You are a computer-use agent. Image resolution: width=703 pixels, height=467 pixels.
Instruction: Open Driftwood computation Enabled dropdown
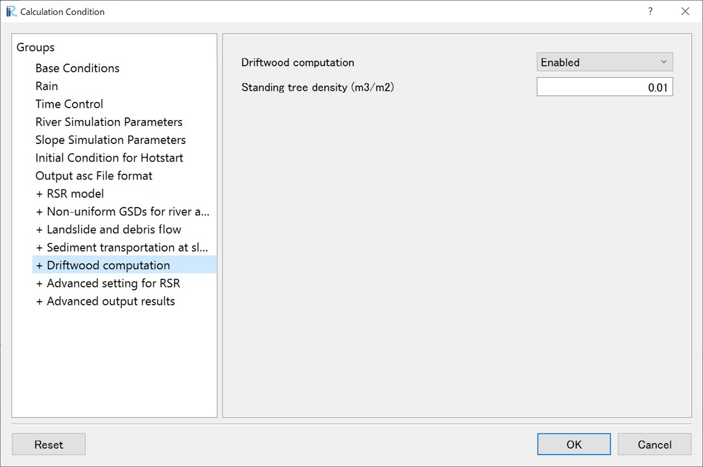604,62
